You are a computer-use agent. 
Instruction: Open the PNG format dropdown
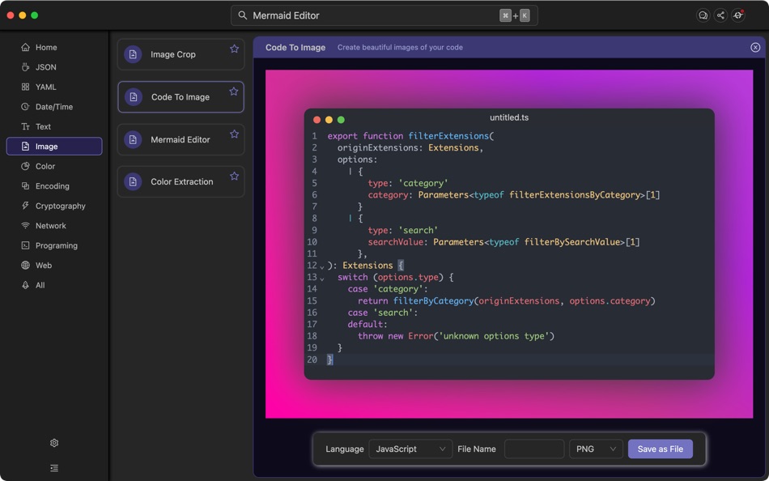[596, 449]
